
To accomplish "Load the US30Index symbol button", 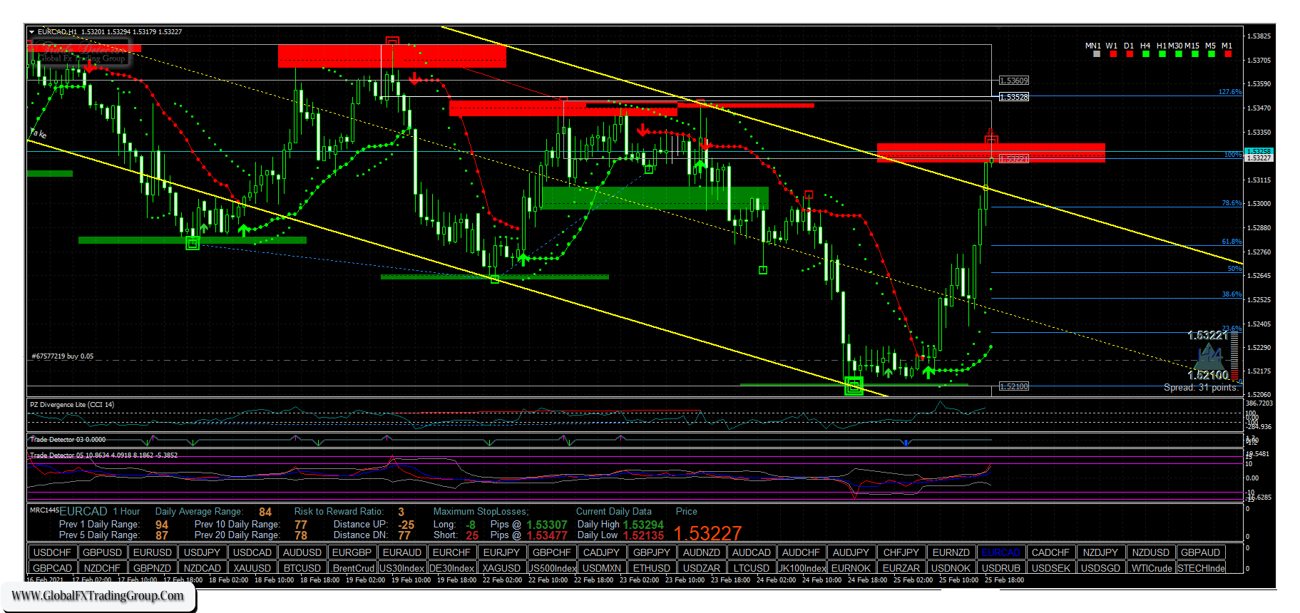I will [x=401, y=568].
